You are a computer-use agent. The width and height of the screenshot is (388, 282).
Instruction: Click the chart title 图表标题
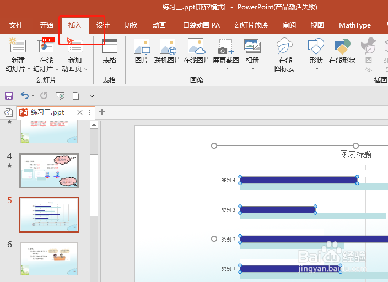tap(356, 154)
